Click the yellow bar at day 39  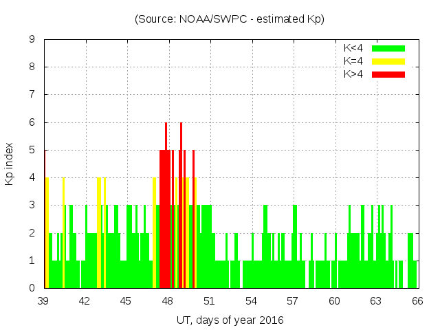pyautogui.click(x=47, y=234)
